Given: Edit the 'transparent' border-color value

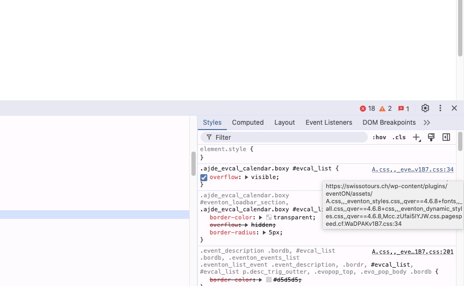Looking at the screenshot, I should 292,217.
